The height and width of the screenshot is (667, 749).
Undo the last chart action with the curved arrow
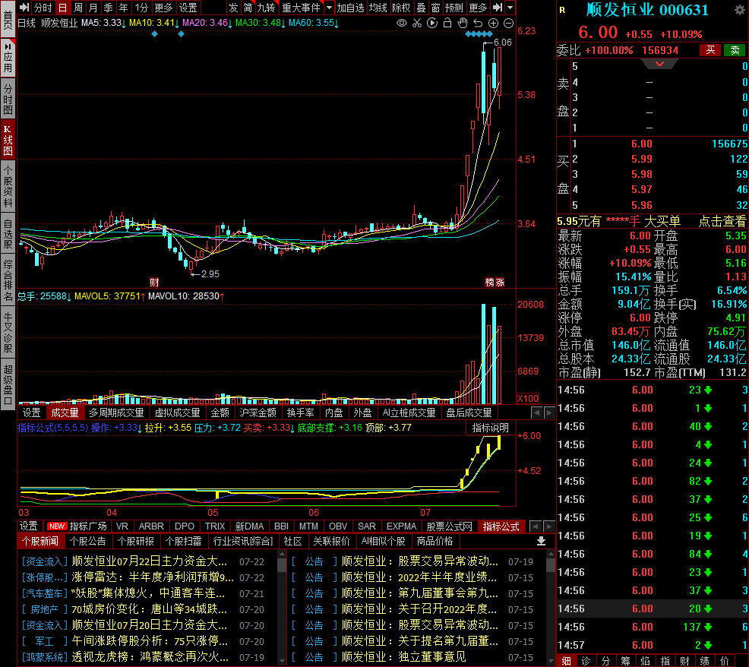tap(478, 23)
